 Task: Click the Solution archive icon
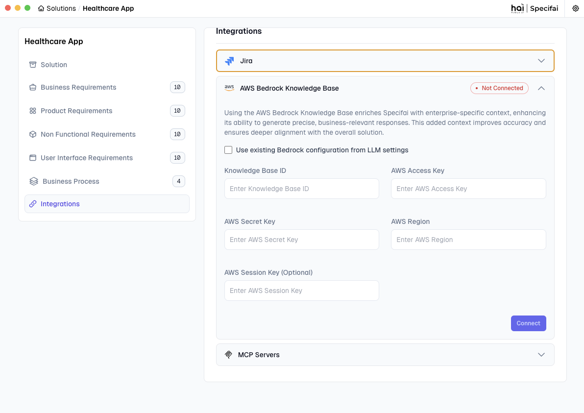click(x=33, y=65)
